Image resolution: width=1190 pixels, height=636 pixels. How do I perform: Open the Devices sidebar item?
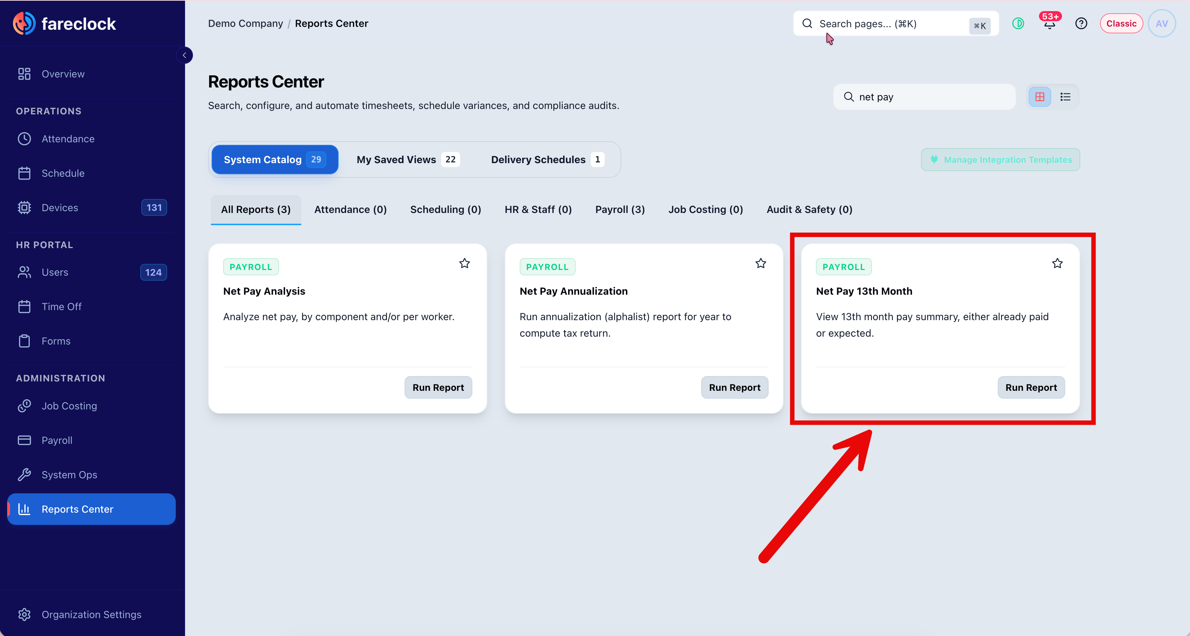click(x=91, y=208)
